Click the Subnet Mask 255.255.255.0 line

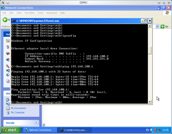pyautogui.click(x=67, y=59)
